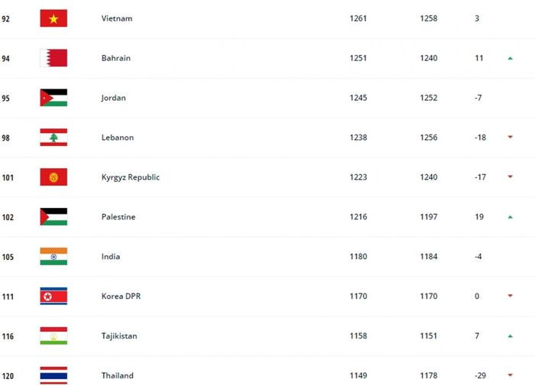Open the Kyrgyz Republic team link
Screen dimensions: 535x386
point(131,177)
